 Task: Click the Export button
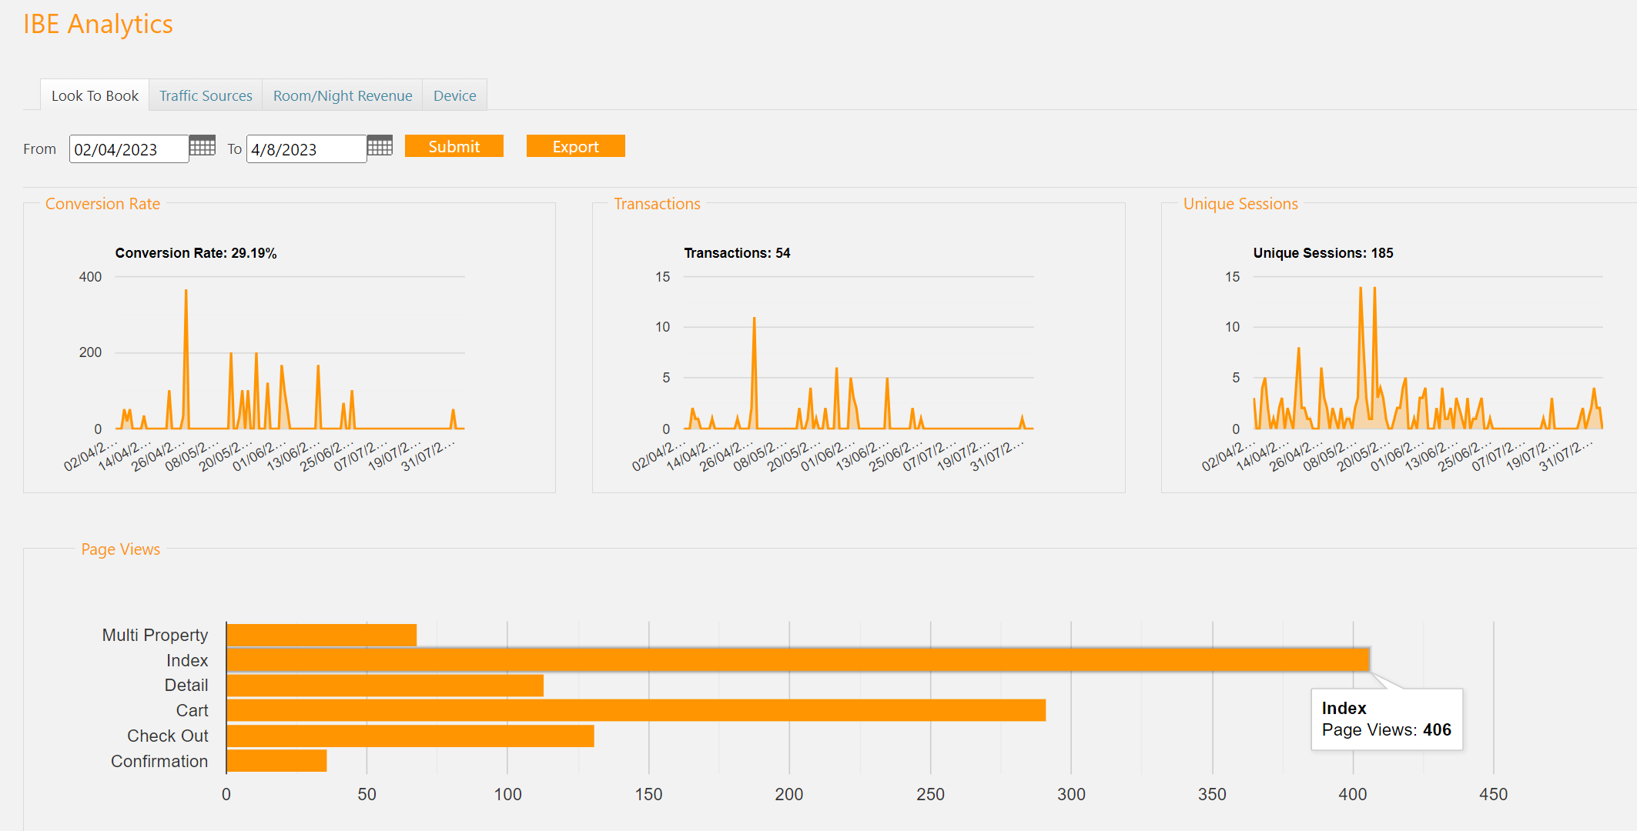[x=575, y=146]
